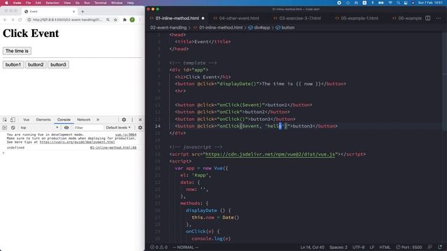Reload the page in the browser
The height and width of the screenshot is (251, 447).
click(x=20, y=20)
